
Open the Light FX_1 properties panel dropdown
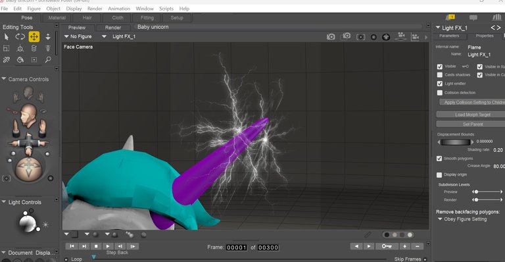tap(438, 28)
